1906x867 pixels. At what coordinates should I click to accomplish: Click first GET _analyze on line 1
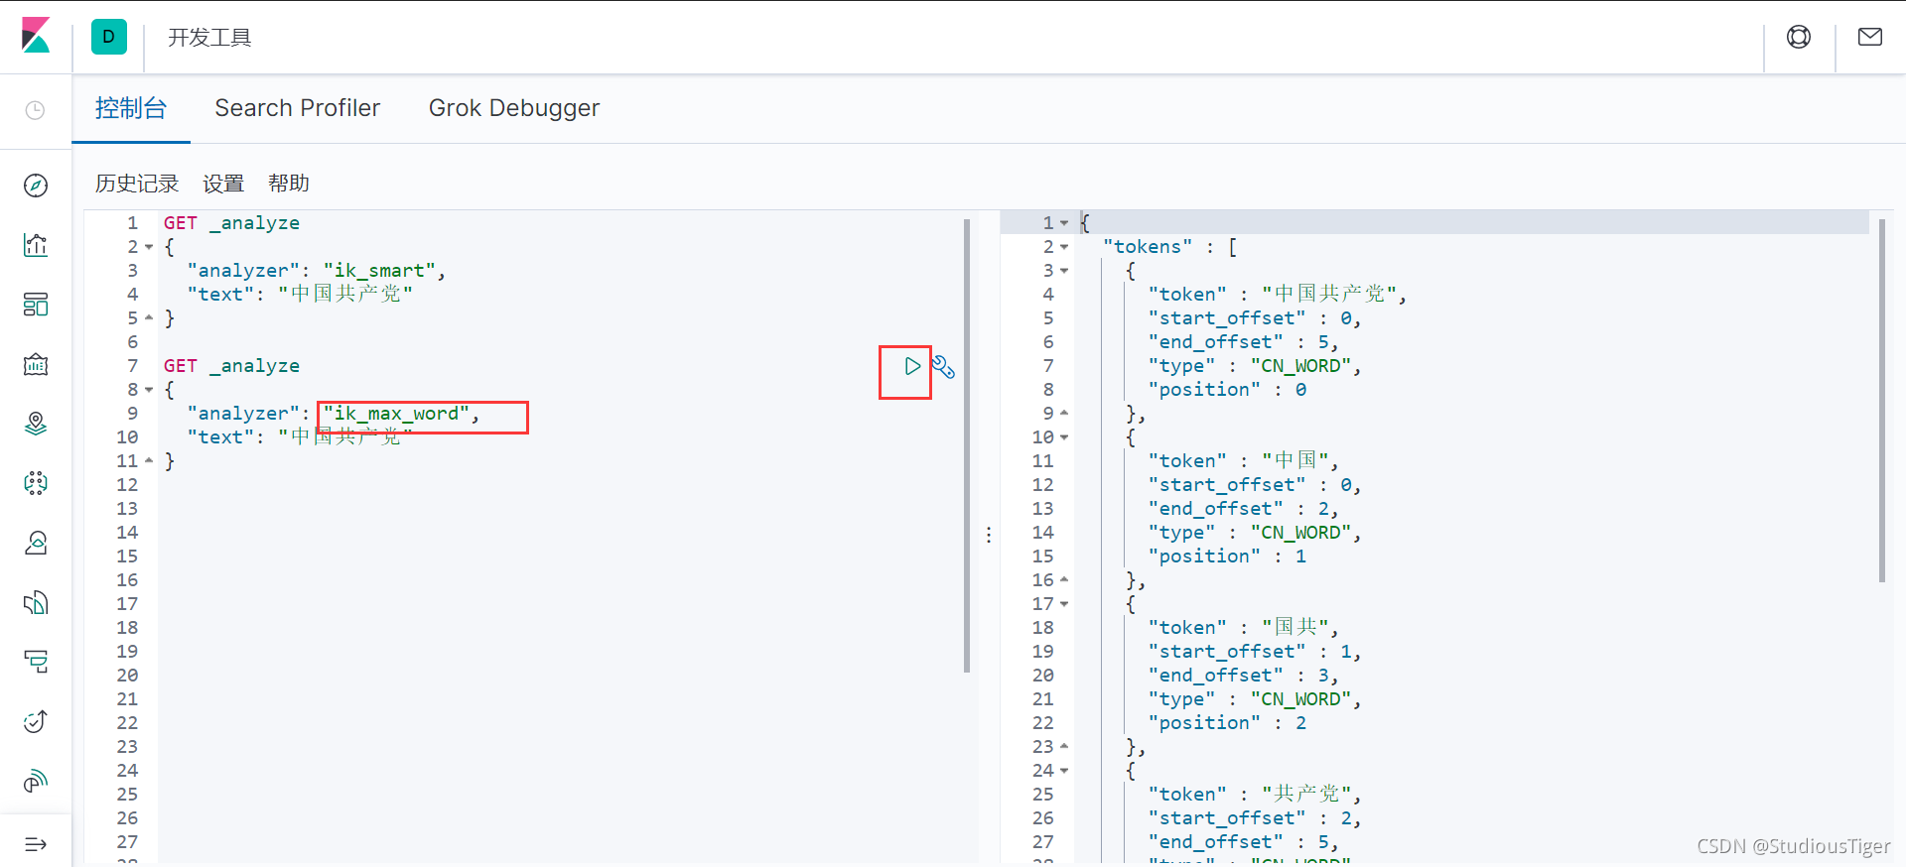click(231, 223)
